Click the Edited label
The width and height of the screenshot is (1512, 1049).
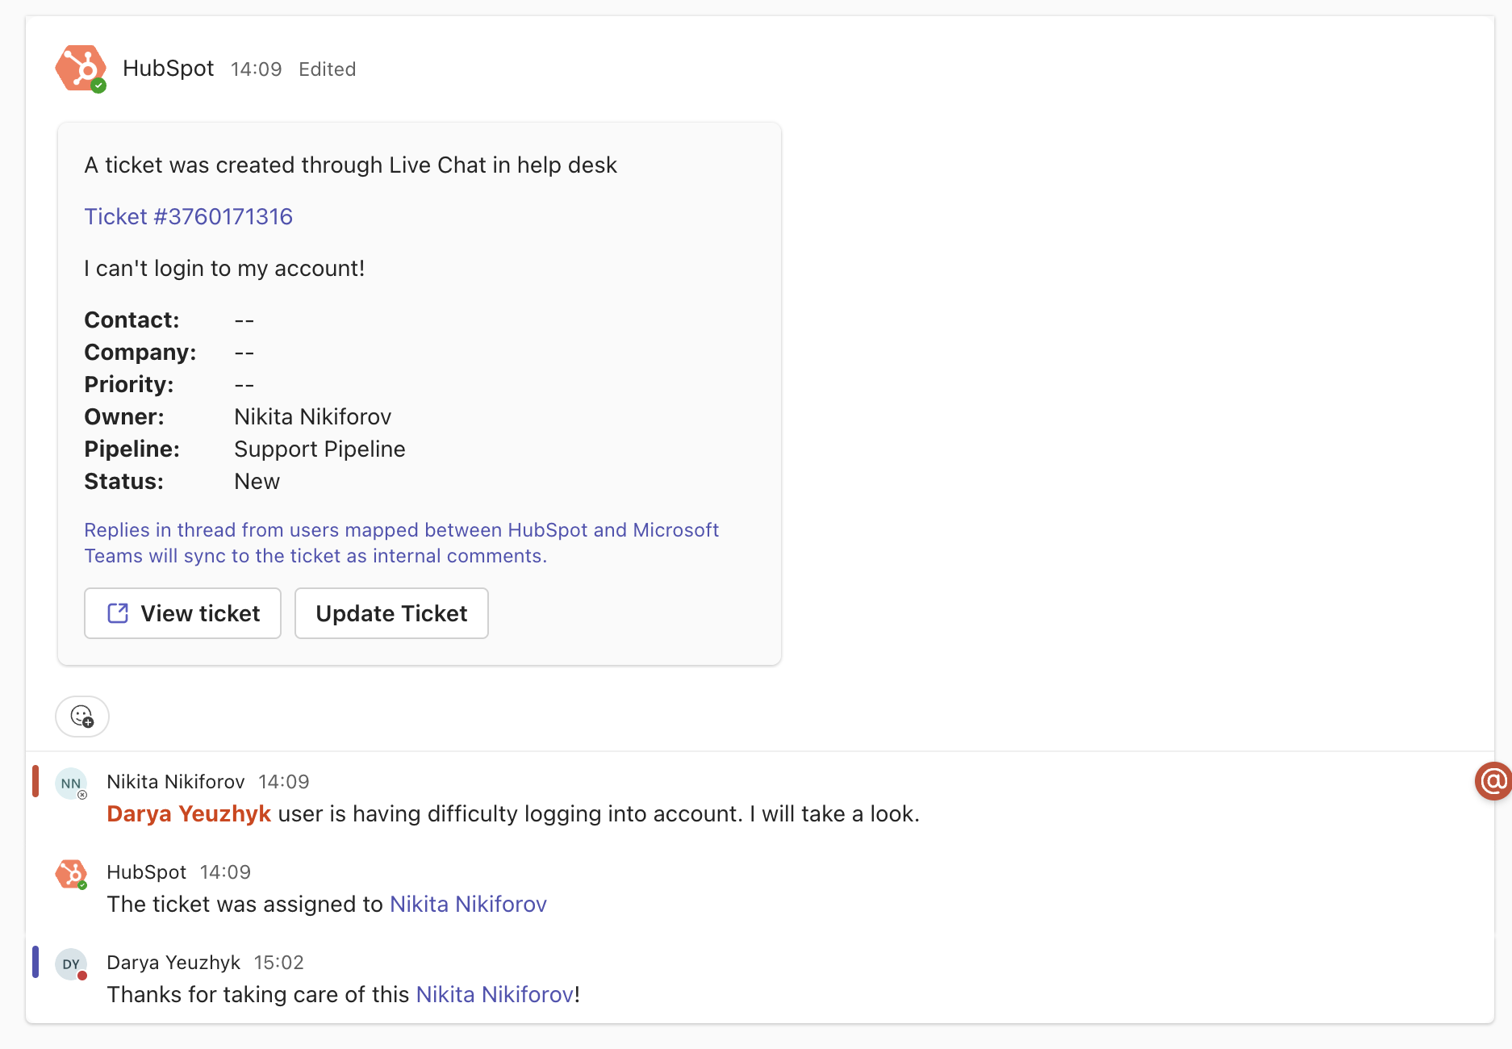click(328, 69)
